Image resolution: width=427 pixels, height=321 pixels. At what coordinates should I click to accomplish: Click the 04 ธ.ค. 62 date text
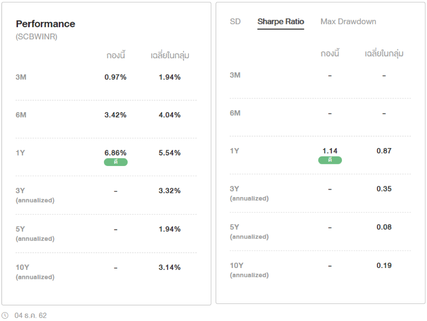(31, 315)
